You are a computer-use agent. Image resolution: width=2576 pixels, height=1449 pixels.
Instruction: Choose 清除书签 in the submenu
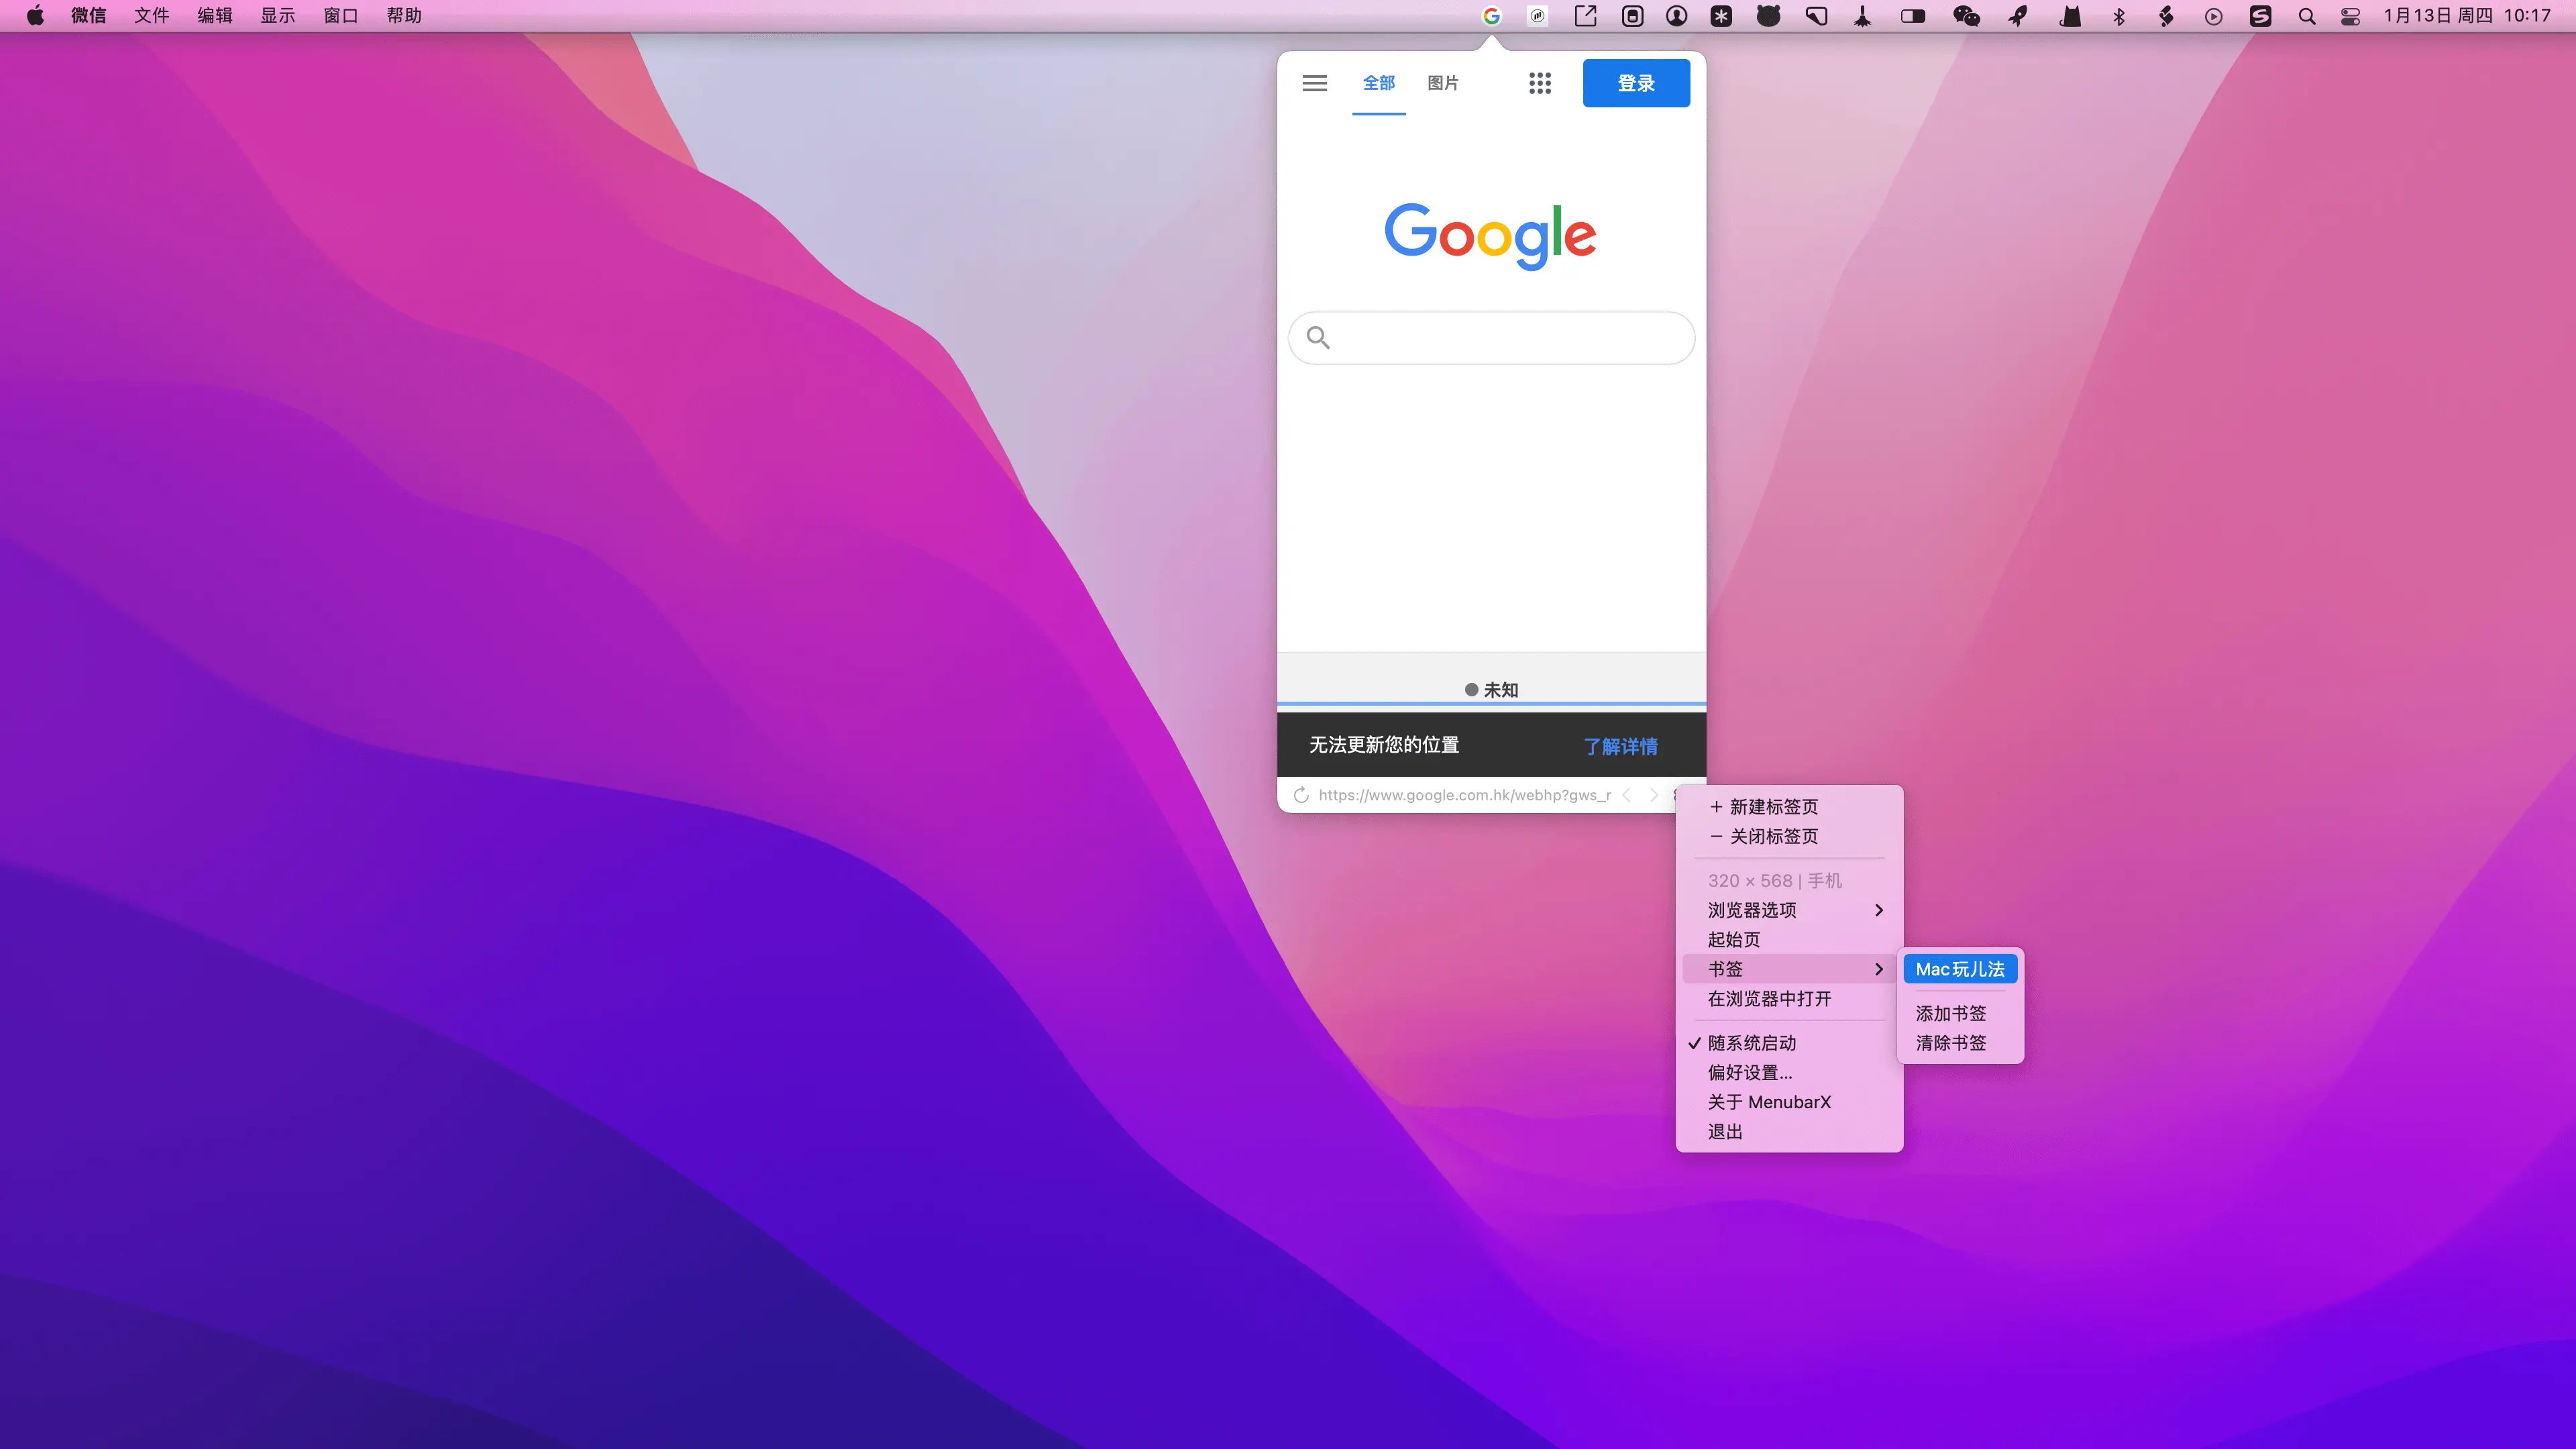[x=1960, y=1043]
